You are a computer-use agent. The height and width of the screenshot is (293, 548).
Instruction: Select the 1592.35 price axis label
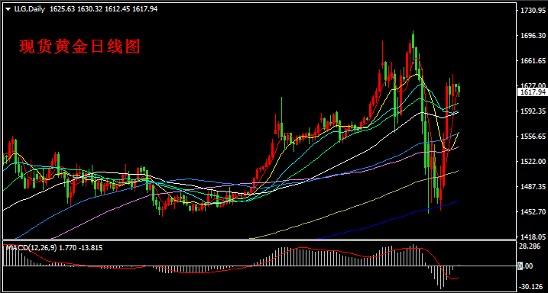tap(533, 111)
